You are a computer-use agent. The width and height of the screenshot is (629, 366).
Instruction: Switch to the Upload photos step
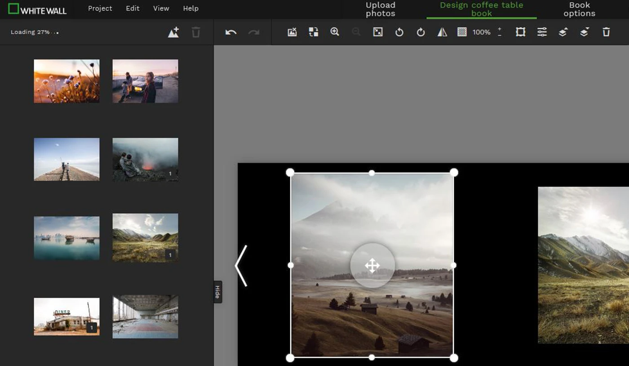click(380, 9)
